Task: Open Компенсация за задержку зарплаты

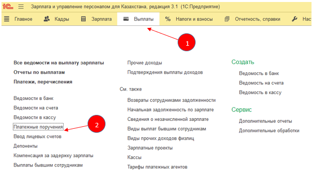Action: pyautogui.click(x=53, y=156)
